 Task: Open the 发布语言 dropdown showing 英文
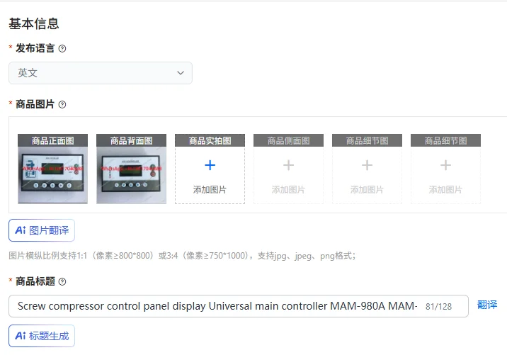[x=101, y=73]
